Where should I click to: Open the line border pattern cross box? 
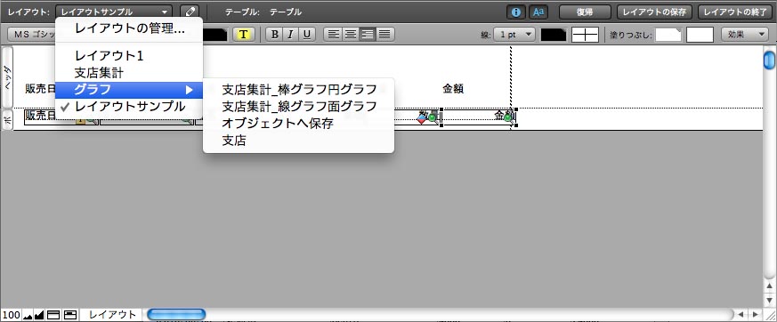(x=586, y=35)
